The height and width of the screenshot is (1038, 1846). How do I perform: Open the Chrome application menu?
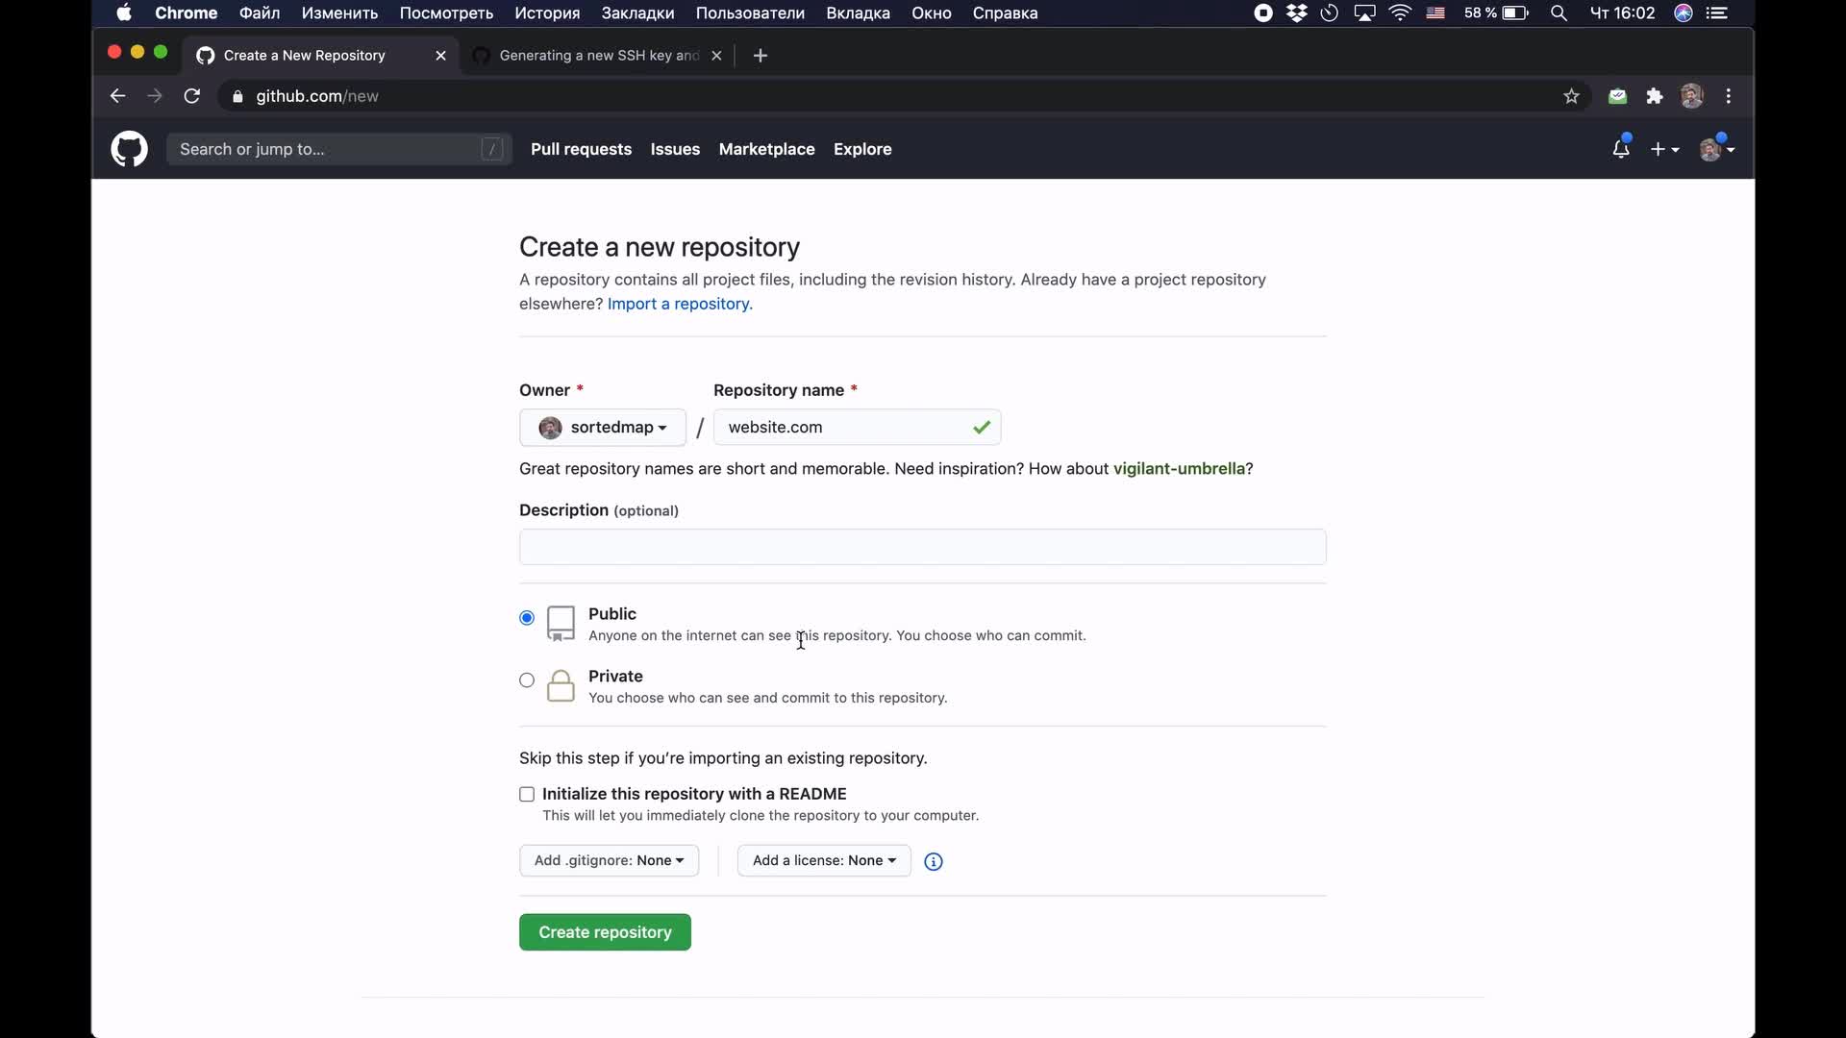[186, 13]
